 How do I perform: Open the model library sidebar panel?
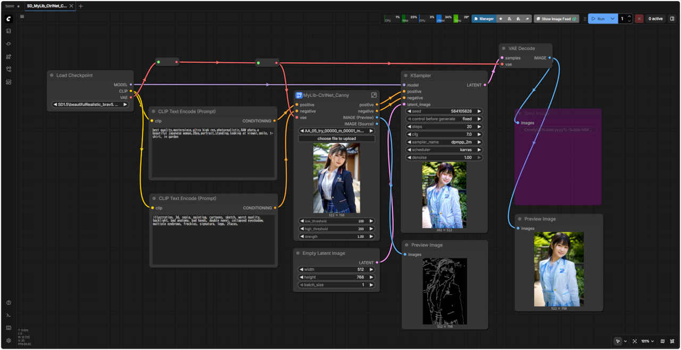point(9,56)
